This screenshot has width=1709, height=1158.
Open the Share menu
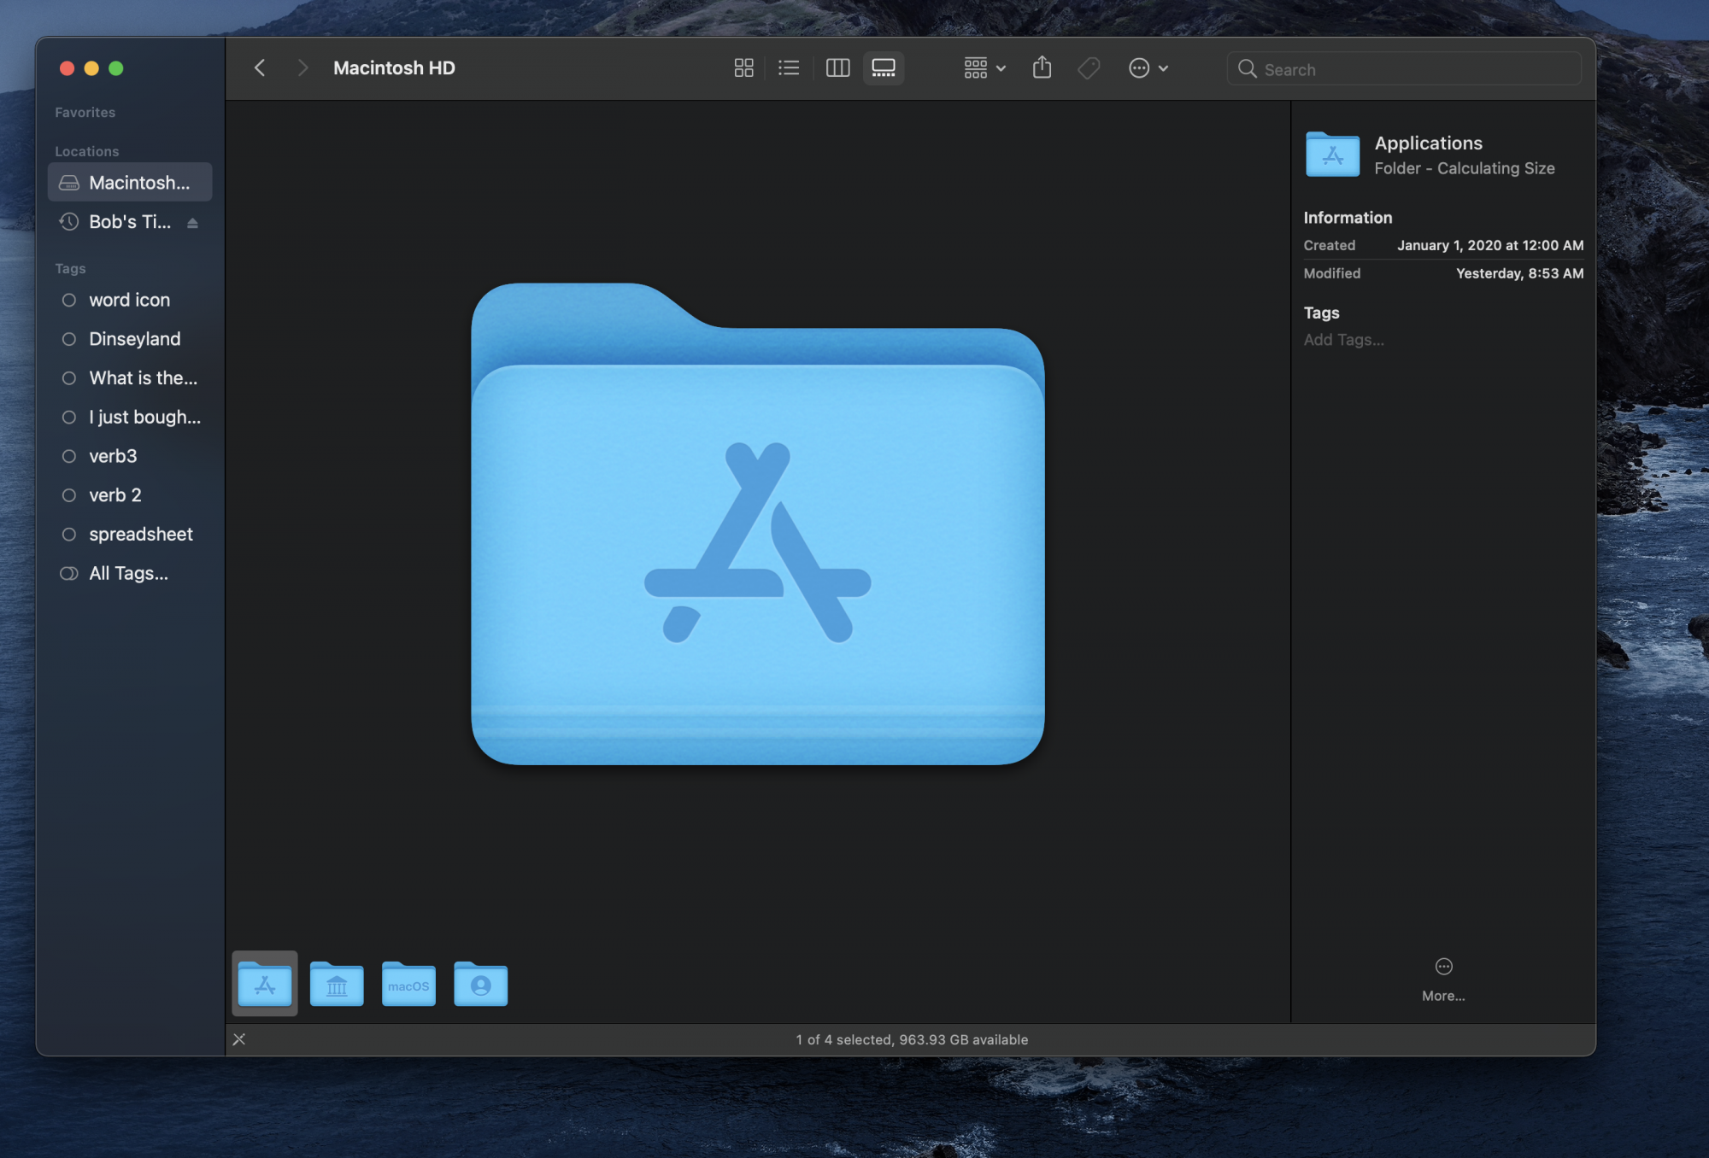[x=1042, y=67]
